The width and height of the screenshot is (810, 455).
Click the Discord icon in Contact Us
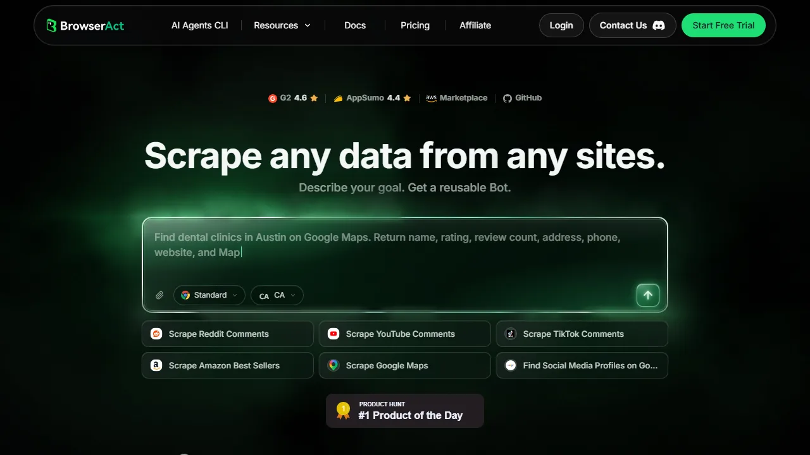coord(659,25)
